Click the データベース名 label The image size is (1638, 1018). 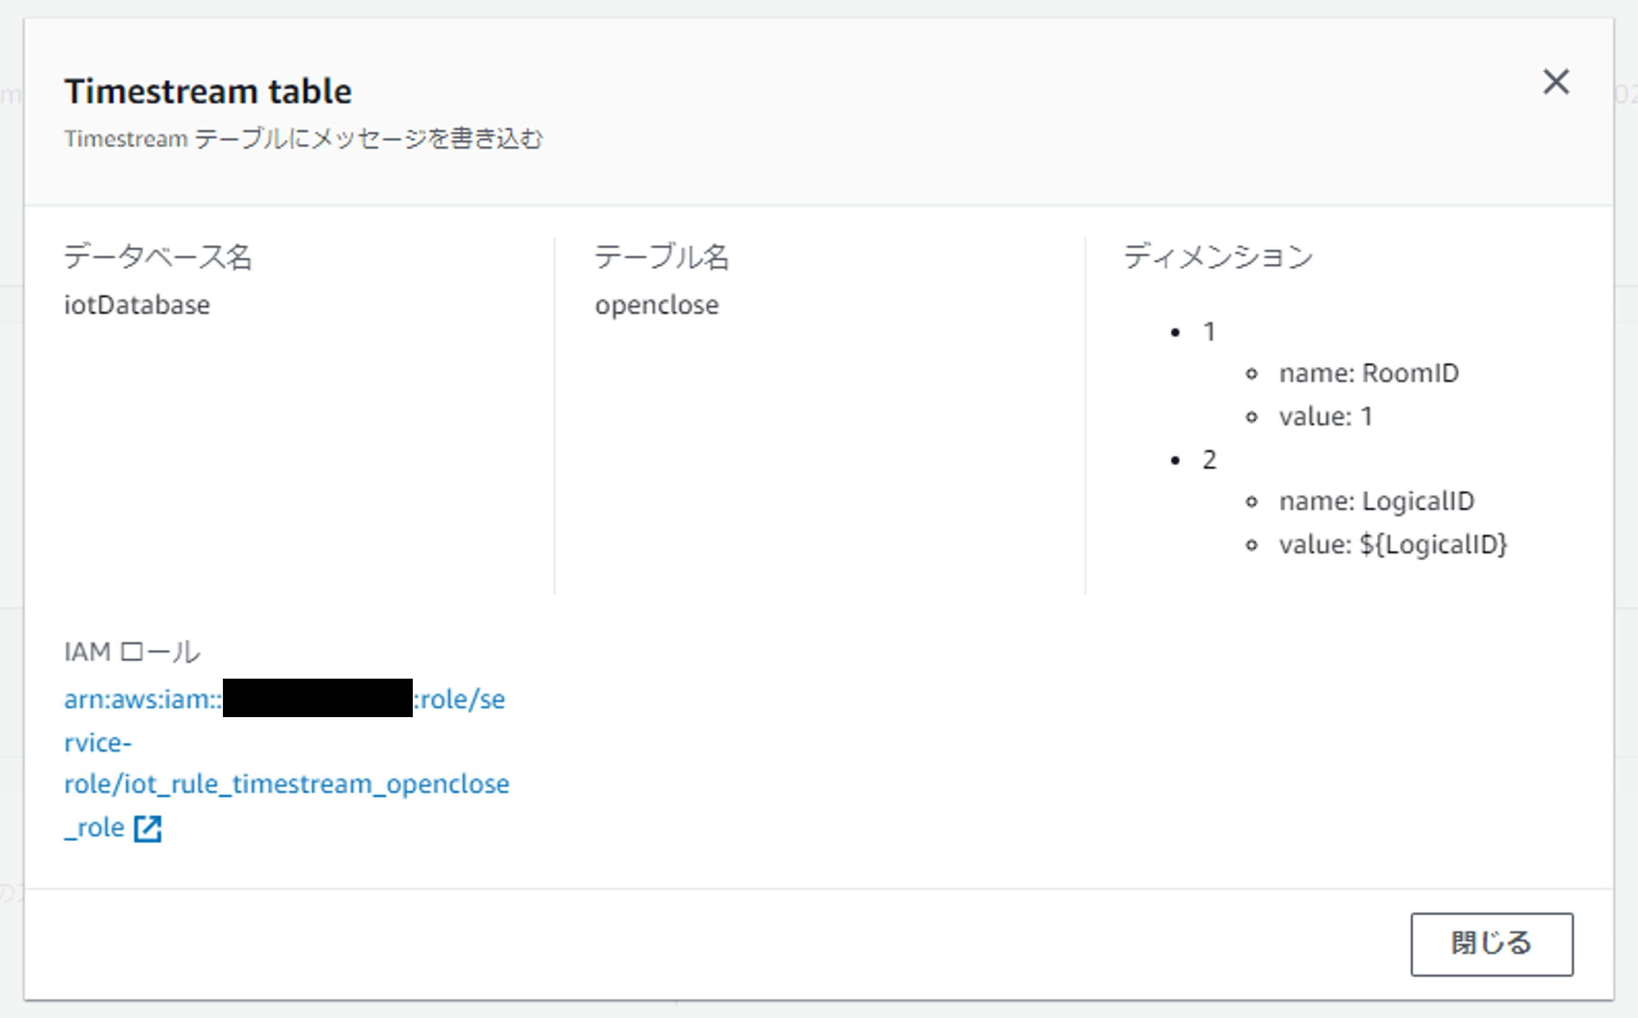point(157,257)
